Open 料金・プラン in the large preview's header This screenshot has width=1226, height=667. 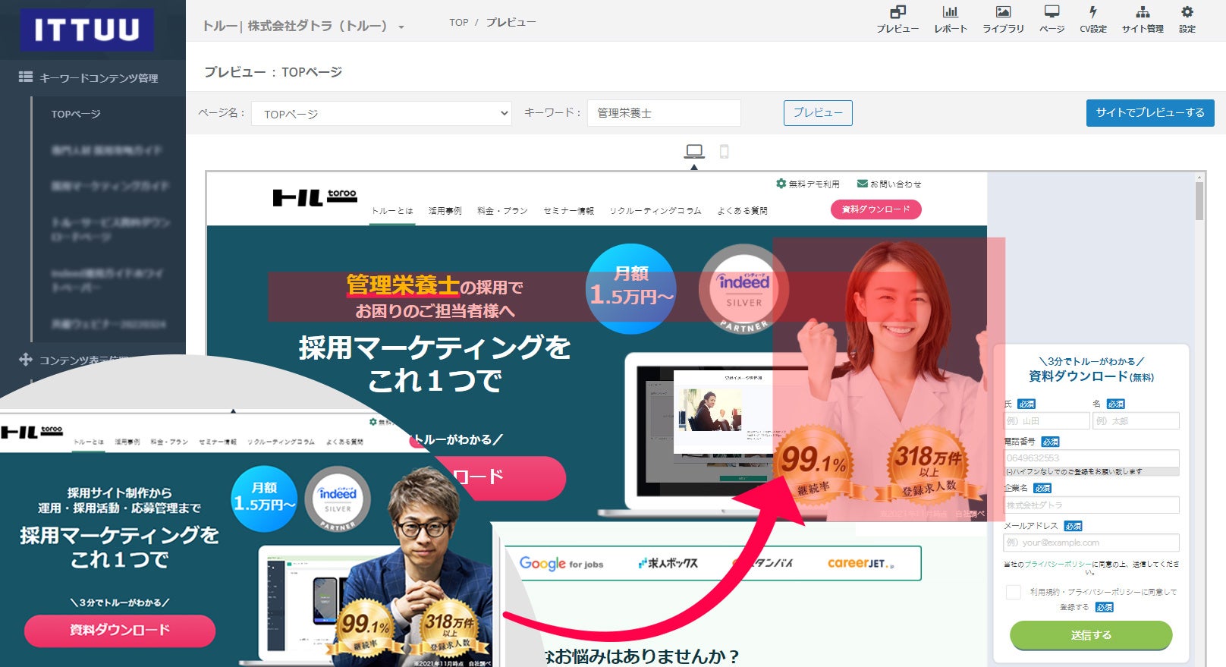[502, 211]
